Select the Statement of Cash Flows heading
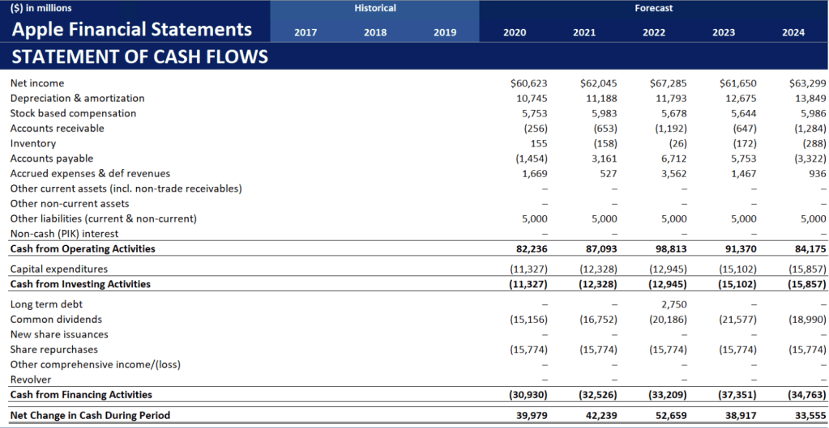This screenshot has height=428, width=829. click(x=139, y=57)
